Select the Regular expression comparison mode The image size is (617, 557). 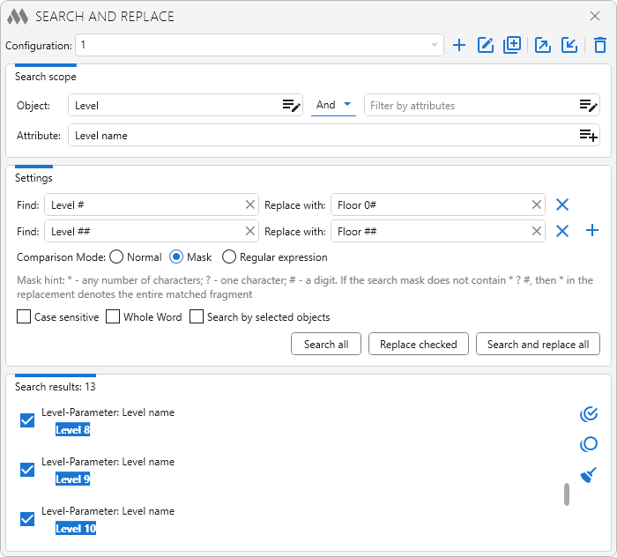point(229,257)
